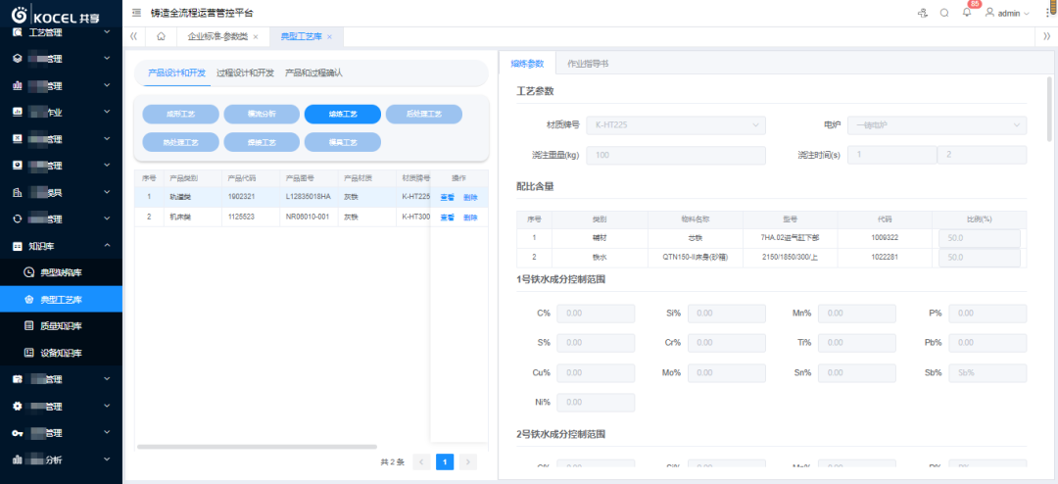Open the 电炉 dropdown
Screen dimensions: 1058x484
point(938,124)
